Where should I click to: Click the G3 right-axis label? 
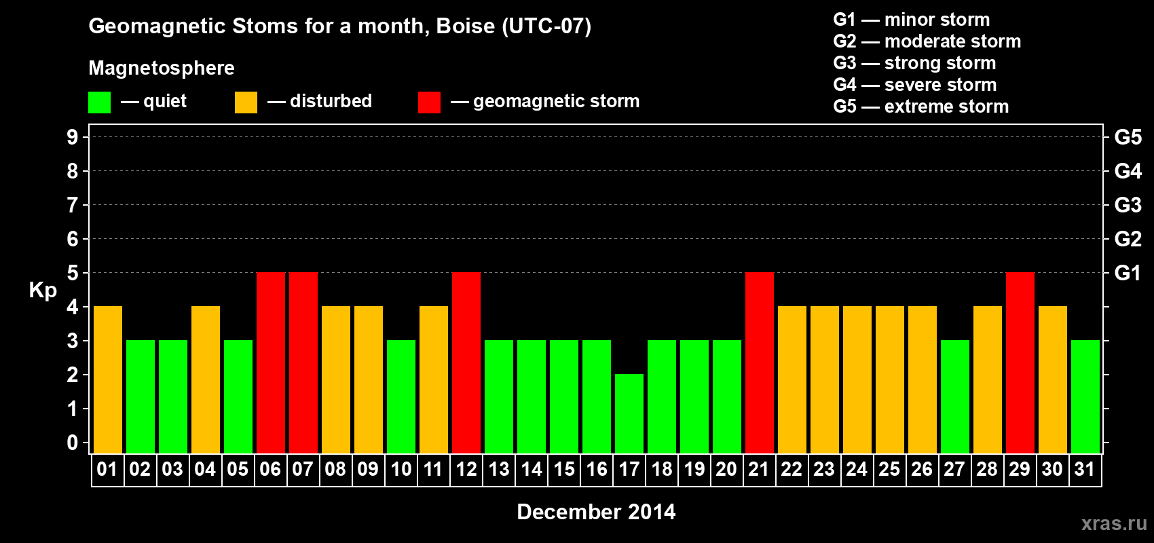click(x=1128, y=205)
